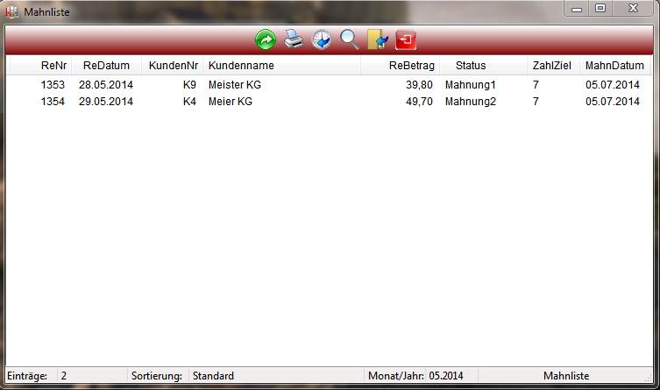Click customer number K9
The image size is (660, 390).
(189, 84)
